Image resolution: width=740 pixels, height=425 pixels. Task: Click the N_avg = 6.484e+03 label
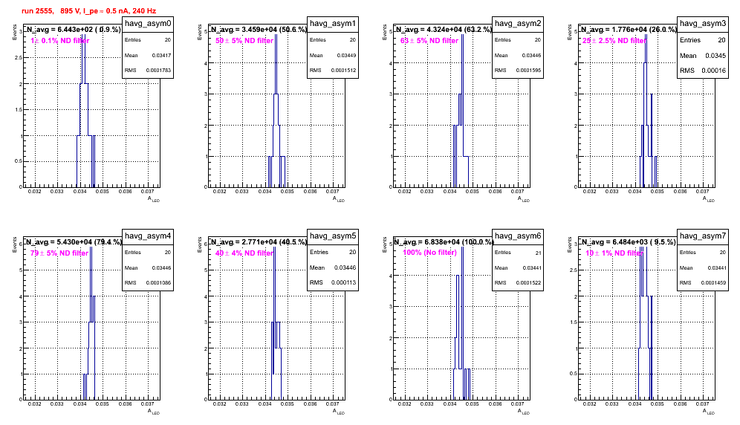click(x=629, y=241)
